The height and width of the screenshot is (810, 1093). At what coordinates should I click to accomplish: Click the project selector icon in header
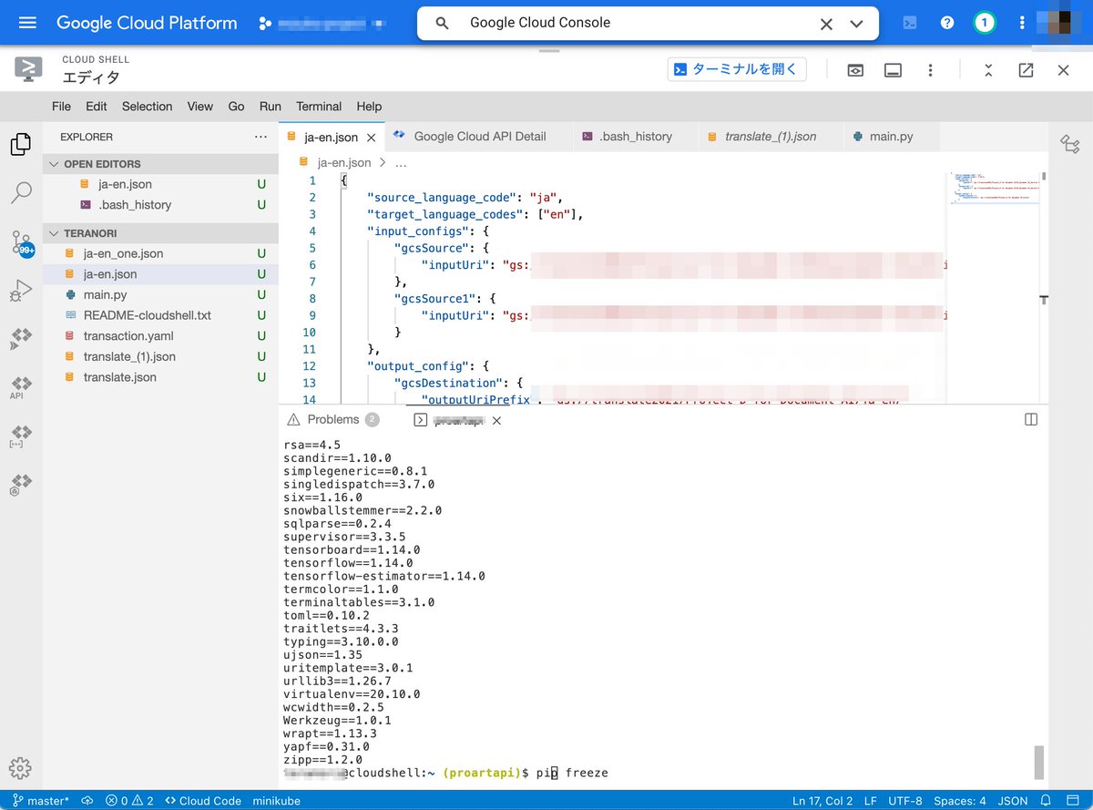[265, 23]
